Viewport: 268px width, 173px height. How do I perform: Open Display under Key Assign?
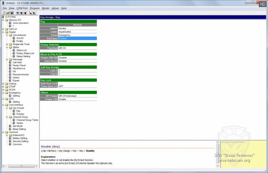click(20, 114)
